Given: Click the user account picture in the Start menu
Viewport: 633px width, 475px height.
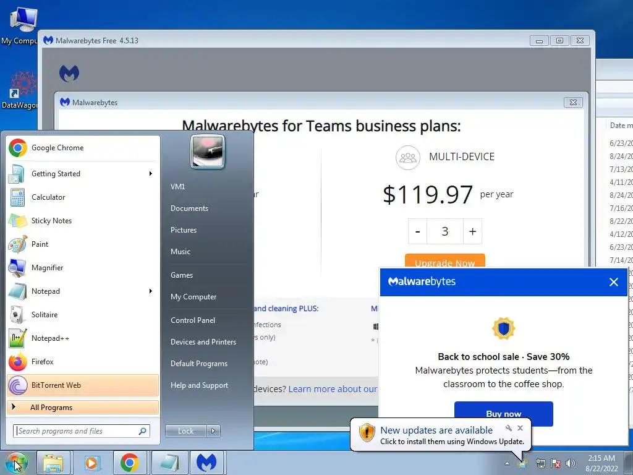Looking at the screenshot, I should click(208, 152).
